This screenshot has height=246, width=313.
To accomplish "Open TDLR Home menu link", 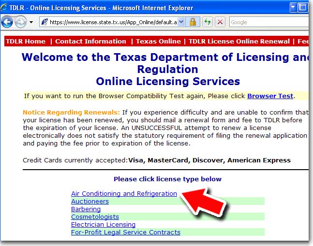I will coord(26,41).
